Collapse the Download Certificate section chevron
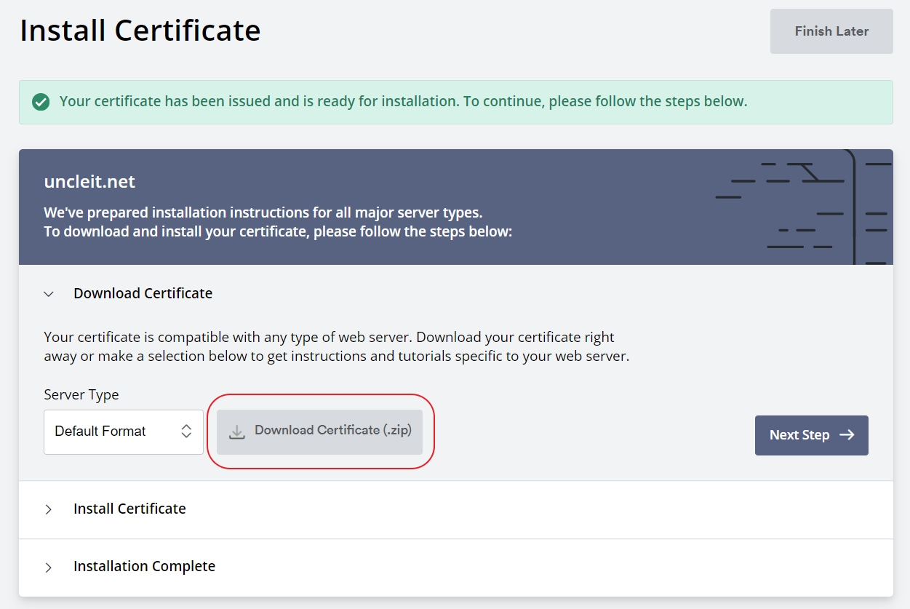This screenshot has height=609, width=910. (49, 294)
